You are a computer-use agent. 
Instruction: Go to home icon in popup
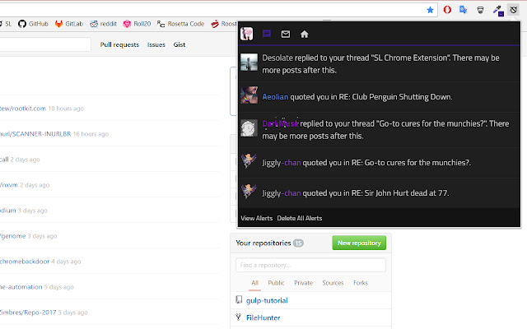[304, 34]
